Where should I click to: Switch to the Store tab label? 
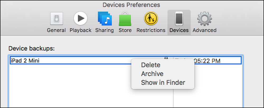(x=125, y=30)
